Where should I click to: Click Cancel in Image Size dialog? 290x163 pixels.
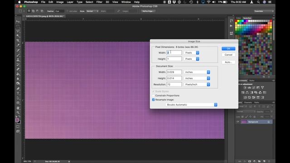[x=228, y=55]
